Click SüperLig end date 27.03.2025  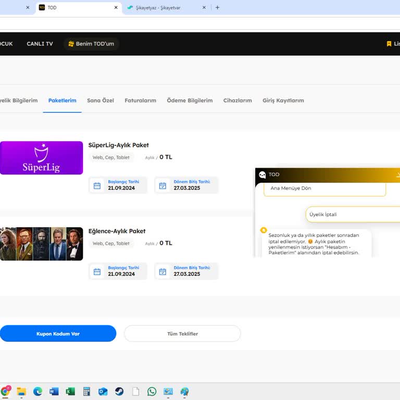click(187, 188)
